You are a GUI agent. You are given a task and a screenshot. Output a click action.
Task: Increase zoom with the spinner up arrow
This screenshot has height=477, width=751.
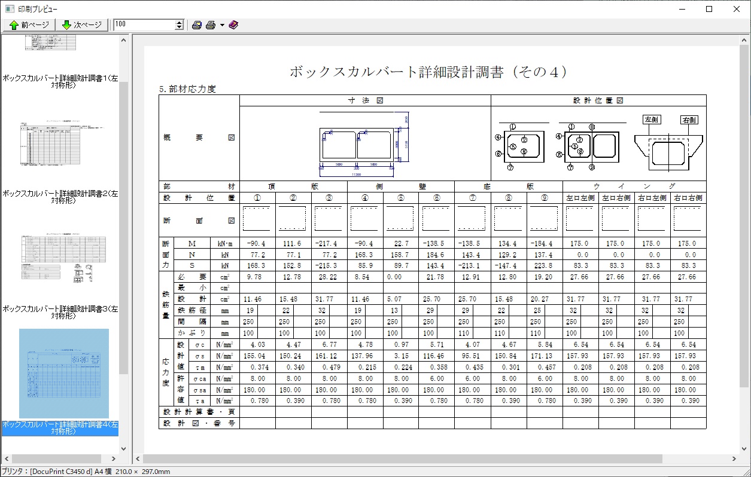(x=179, y=22)
